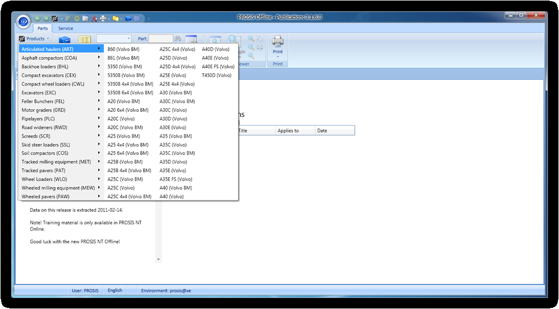Click English language in status bar
Viewport: 559px width, 309px height.
115,290
